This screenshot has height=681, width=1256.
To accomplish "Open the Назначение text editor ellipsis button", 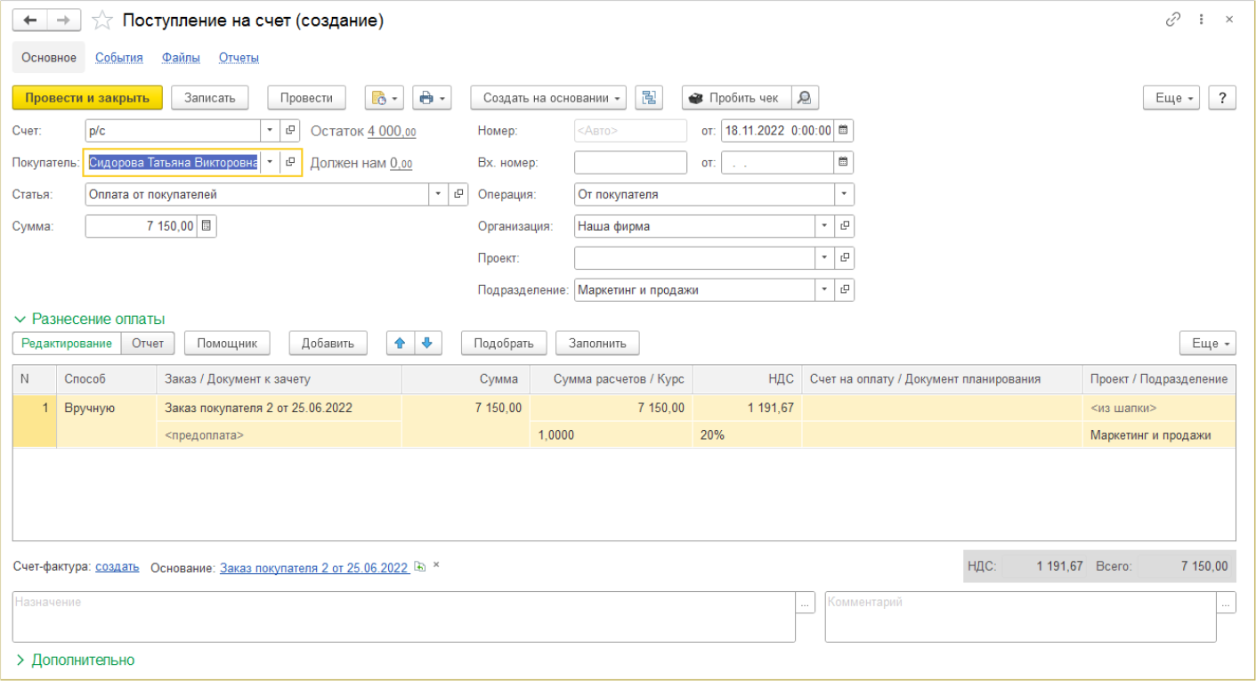I will (805, 603).
